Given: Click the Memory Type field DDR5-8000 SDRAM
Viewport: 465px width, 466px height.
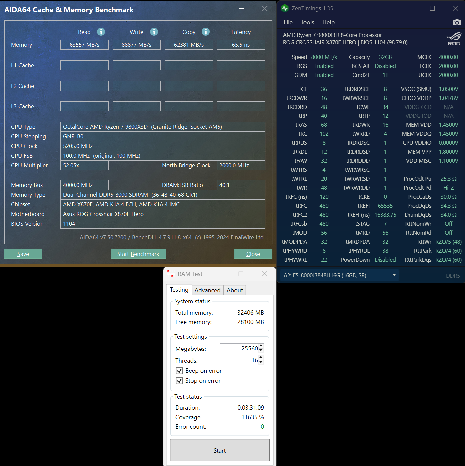Looking at the screenshot, I should pyautogui.click(x=163, y=195).
